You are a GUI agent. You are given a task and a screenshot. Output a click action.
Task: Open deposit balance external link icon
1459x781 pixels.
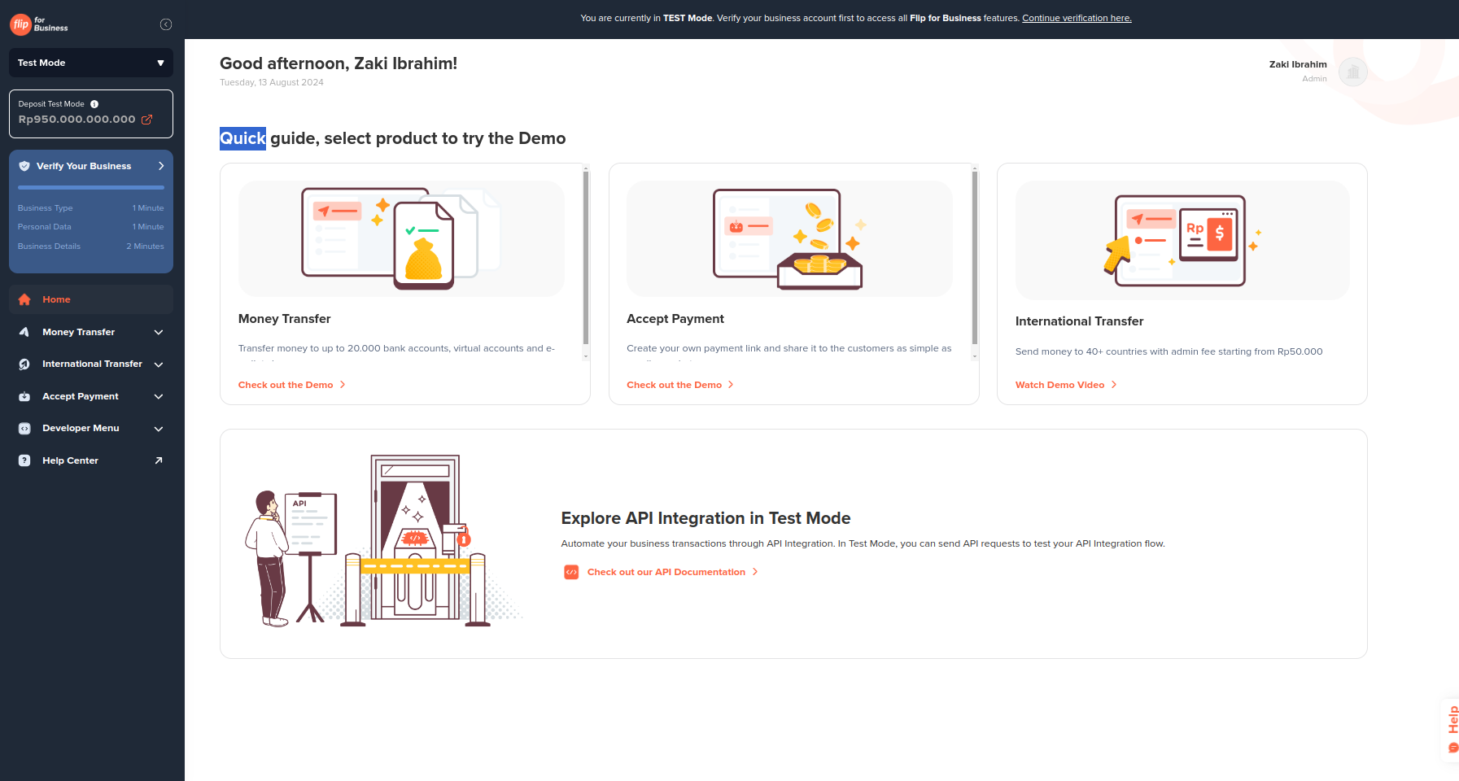(x=147, y=120)
